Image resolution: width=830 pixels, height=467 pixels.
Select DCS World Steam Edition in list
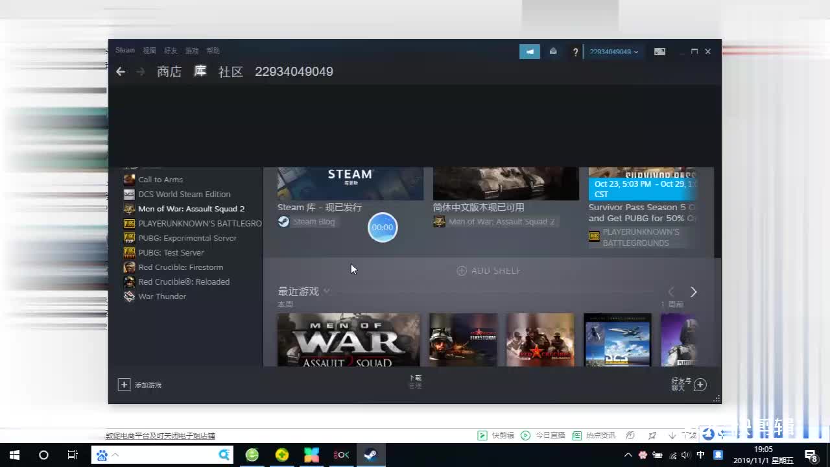coord(184,194)
